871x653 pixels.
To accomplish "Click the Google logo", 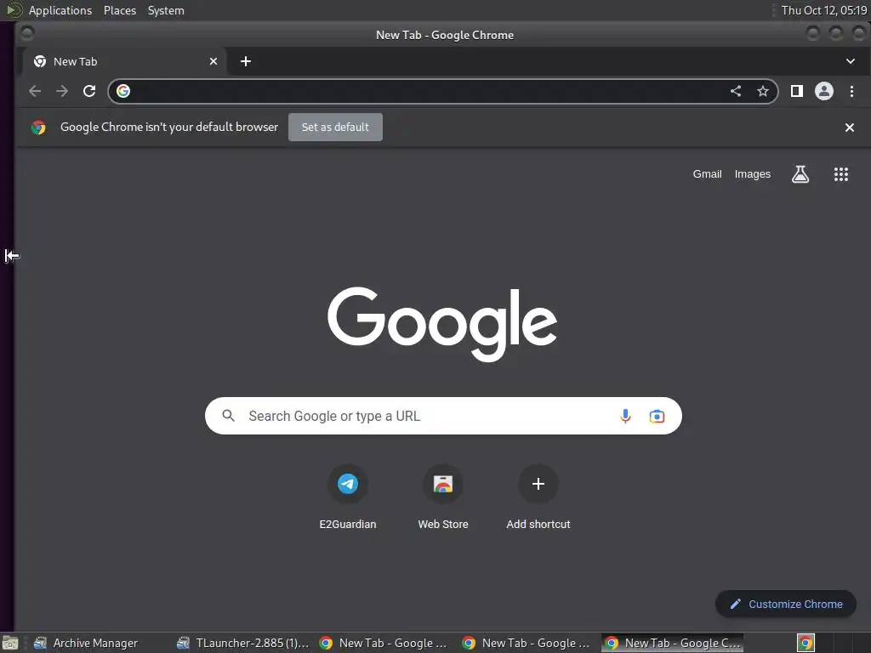I will pyautogui.click(x=441, y=324).
